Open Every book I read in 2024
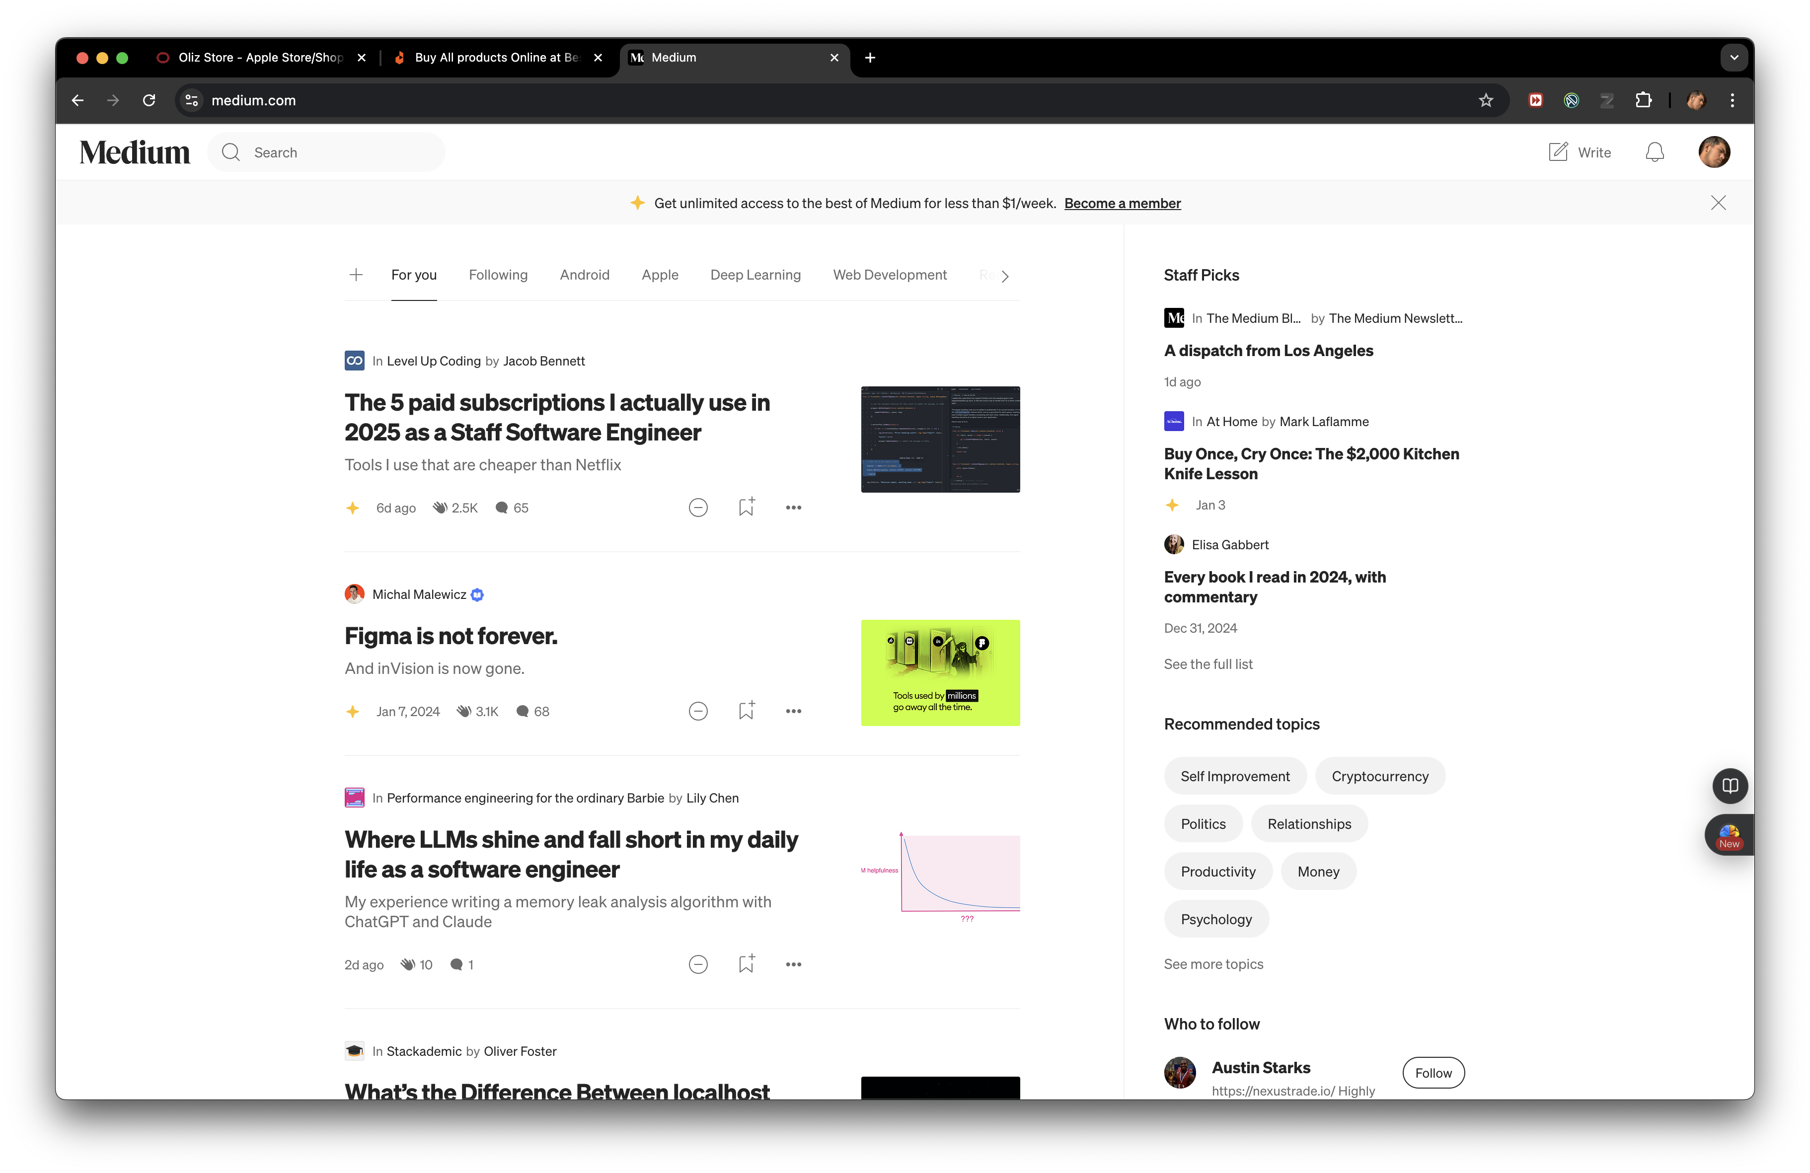Screen dimensions: 1810x1173 pyautogui.click(x=1275, y=587)
